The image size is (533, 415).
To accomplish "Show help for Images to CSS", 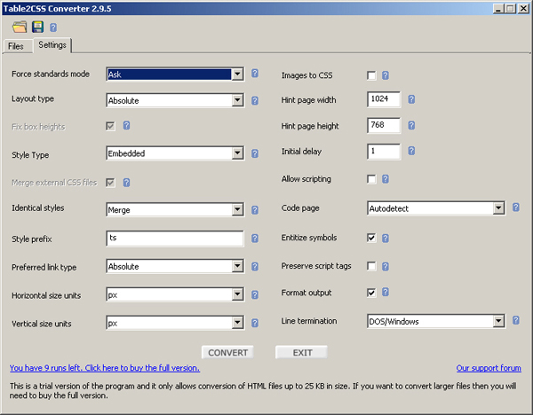I will 386,75.
